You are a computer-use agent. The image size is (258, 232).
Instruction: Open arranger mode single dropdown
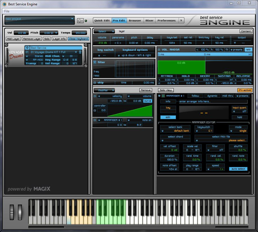coord(238,131)
